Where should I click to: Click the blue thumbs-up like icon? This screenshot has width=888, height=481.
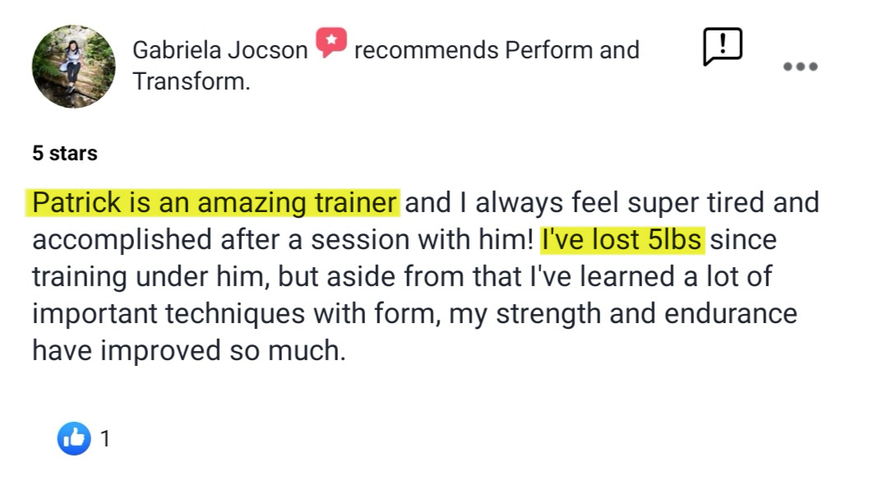(74, 438)
